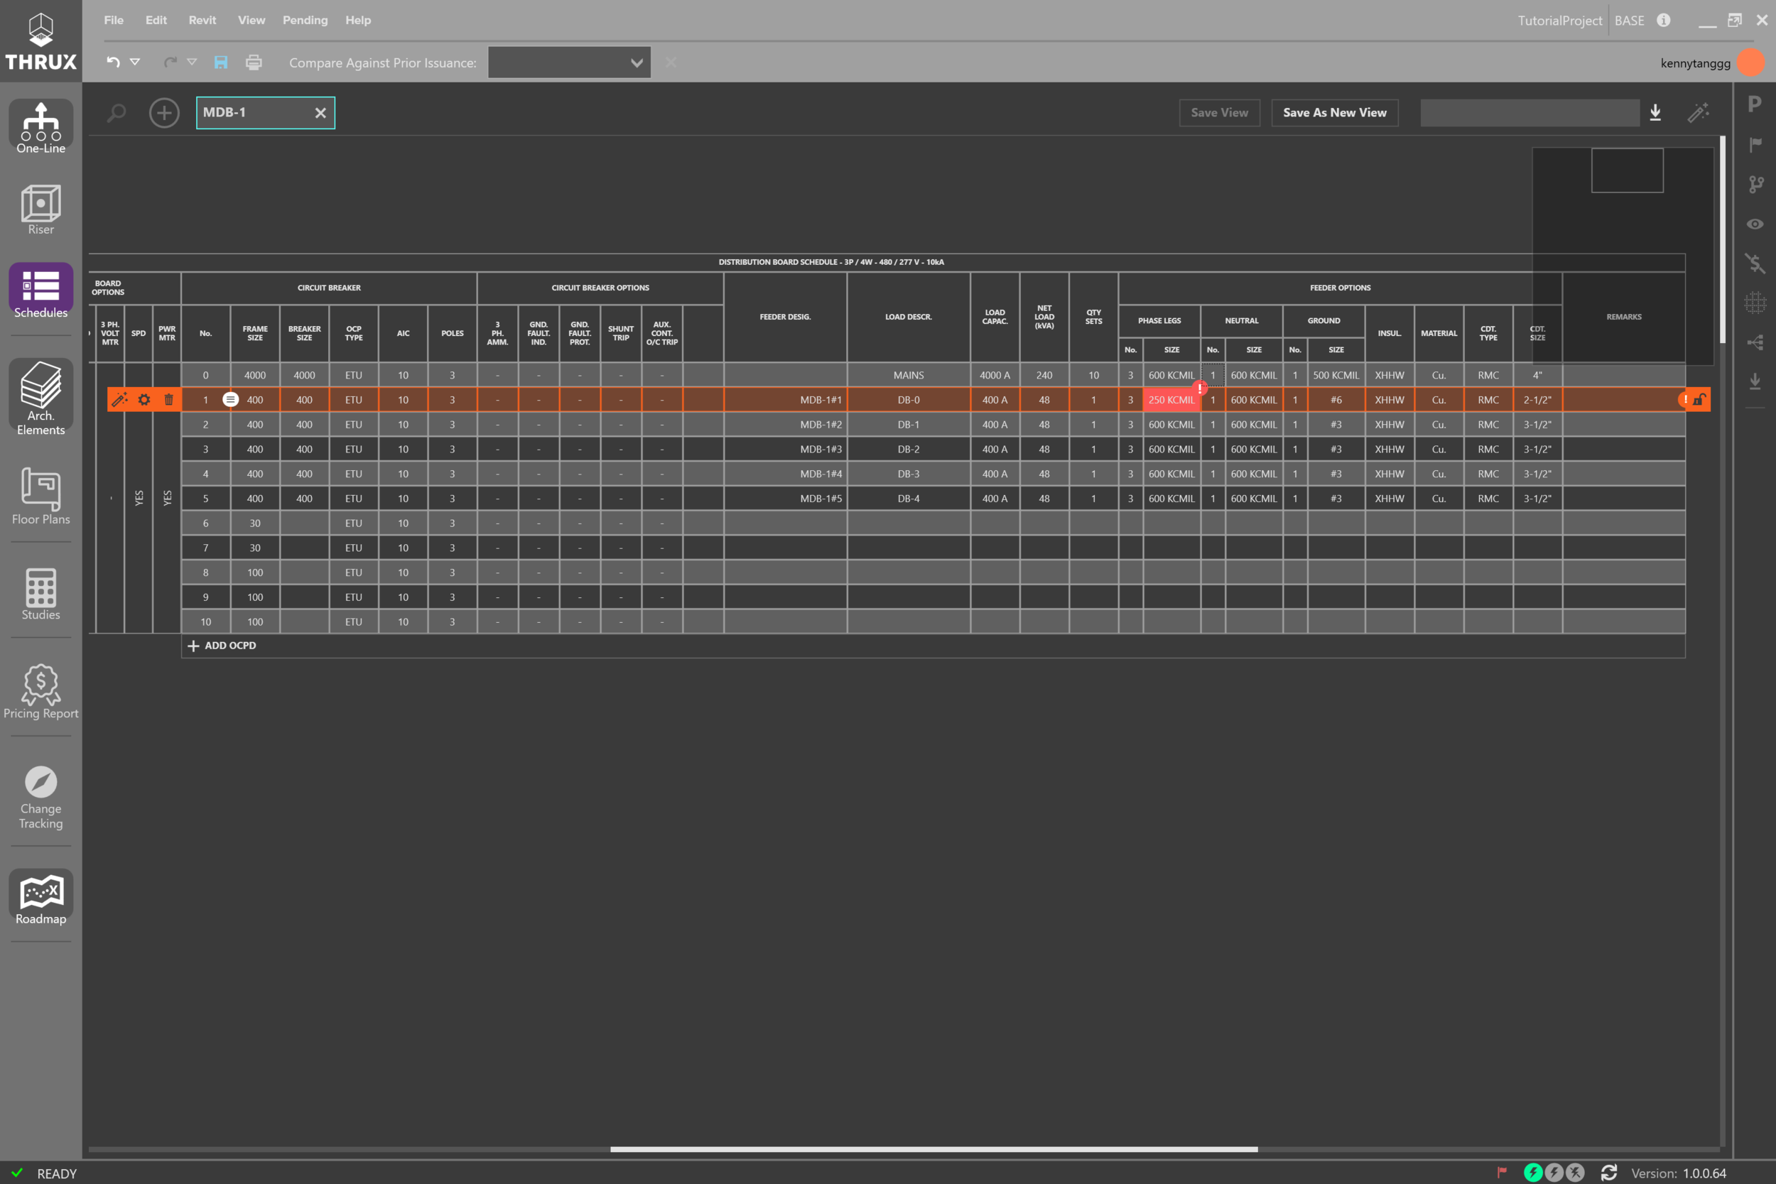The height and width of the screenshot is (1184, 1776).
Task: Click the gear settings icon on row 1
Action: tap(144, 399)
